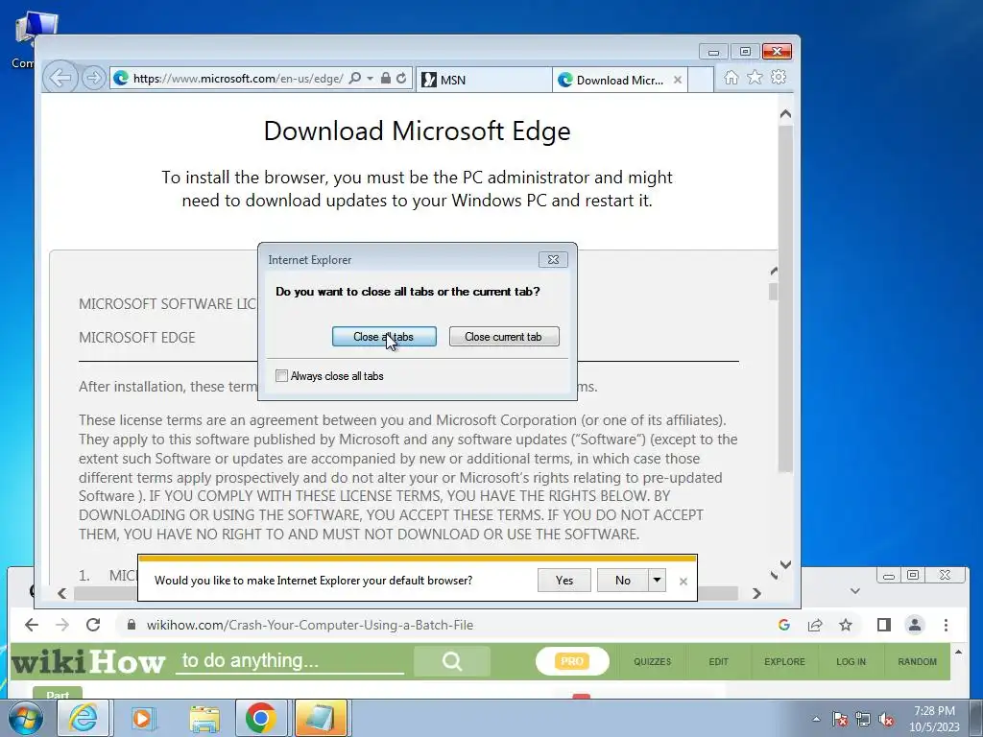Click the IE horizontal scroll left arrow
Viewport: 983px width, 737px height.
tap(61, 593)
